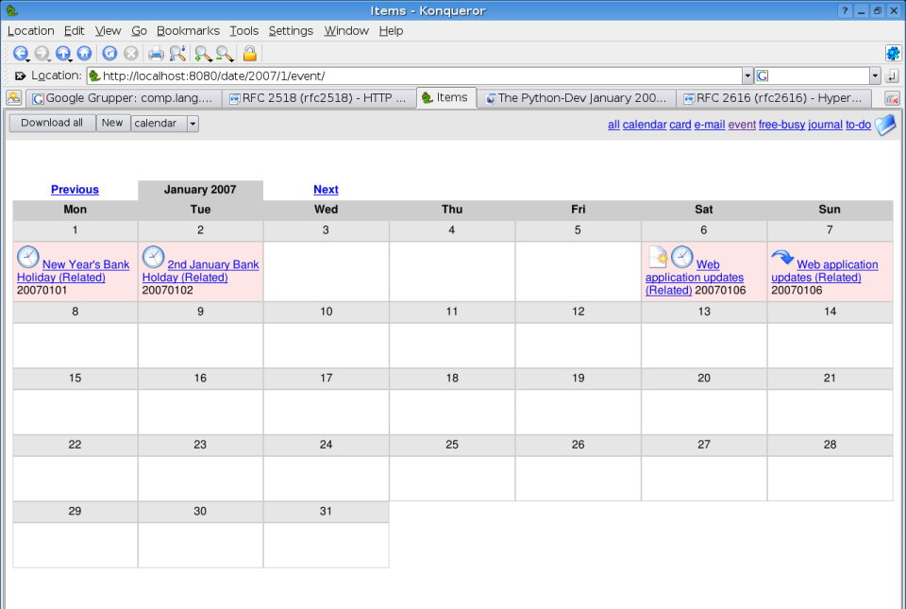The height and width of the screenshot is (609, 906).
Task: Click the Download all button
Action: 52,122
